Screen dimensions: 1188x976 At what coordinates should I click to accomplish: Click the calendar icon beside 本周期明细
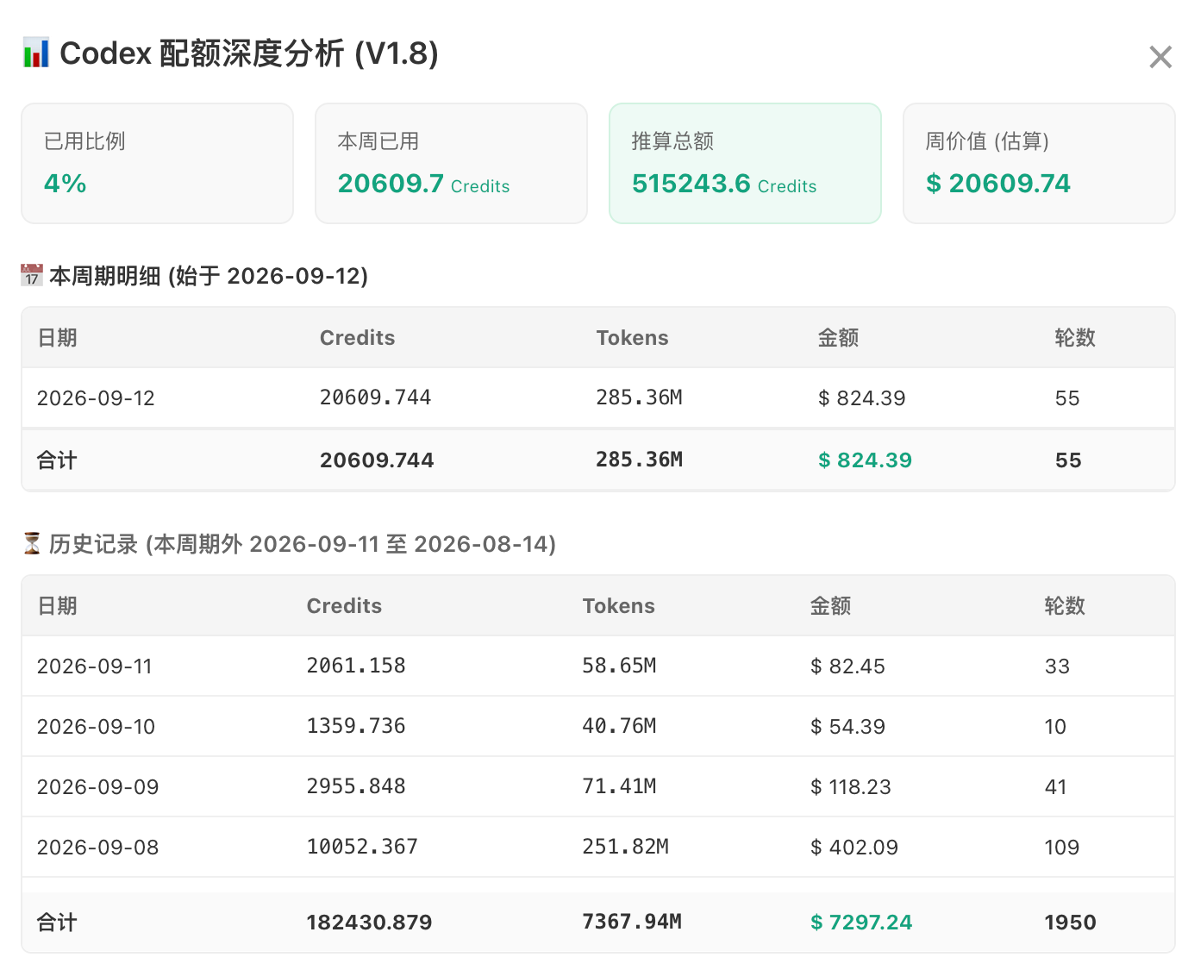32,276
